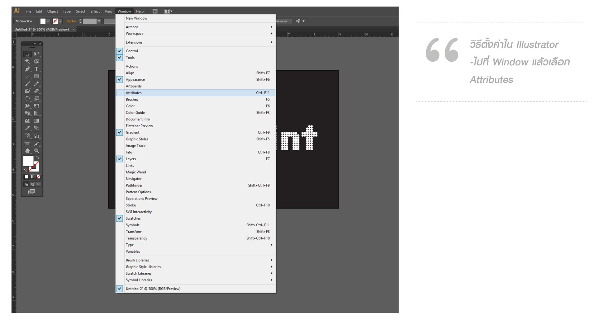Select the Eraser tool

36,91
